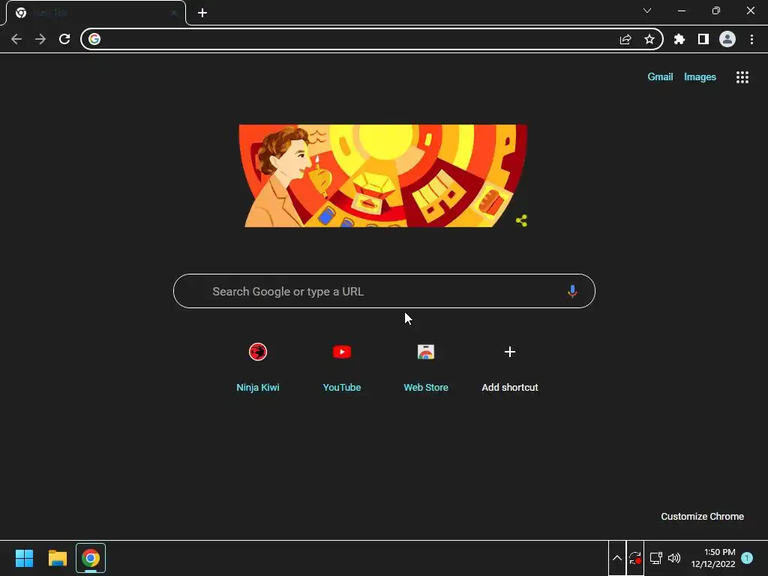Show hidden tray icons chevron
The image size is (768, 576).
(617, 558)
